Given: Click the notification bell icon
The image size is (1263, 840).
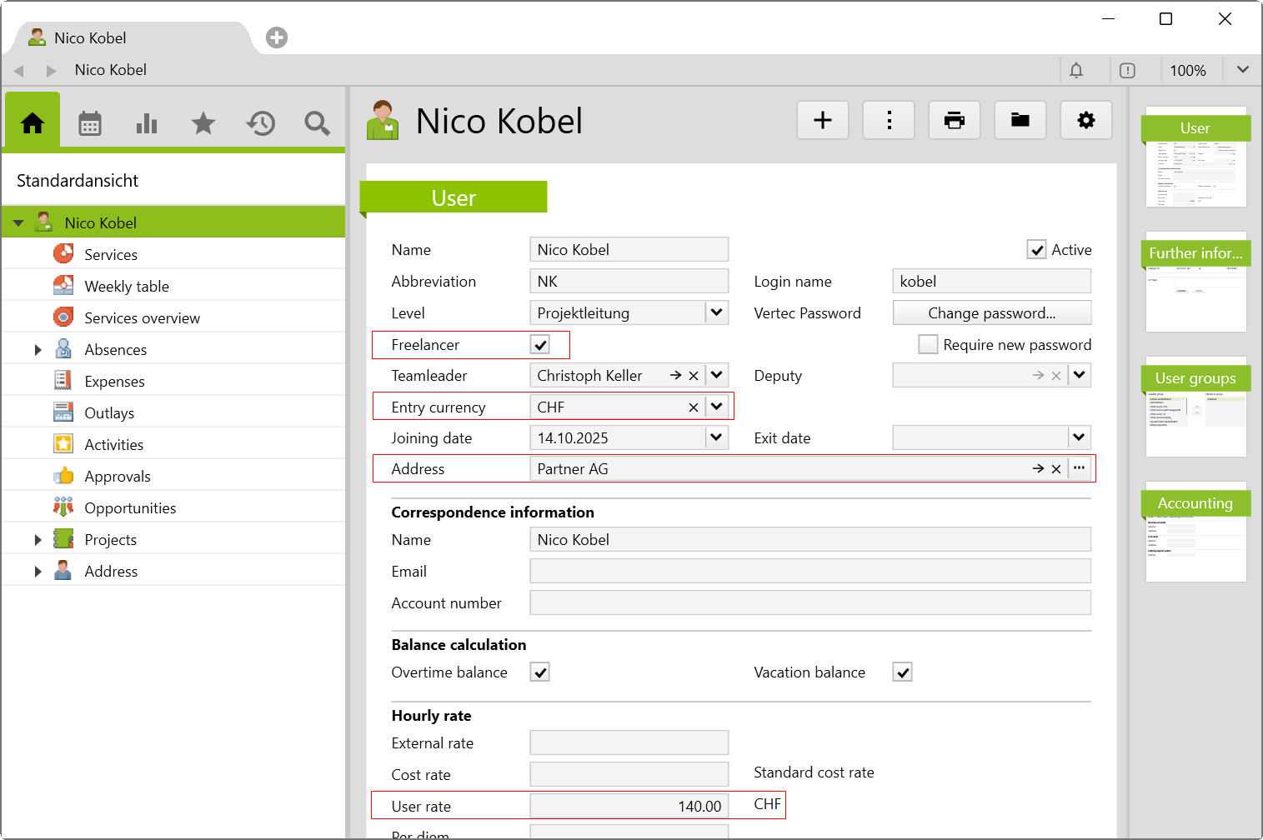Looking at the screenshot, I should tap(1076, 71).
